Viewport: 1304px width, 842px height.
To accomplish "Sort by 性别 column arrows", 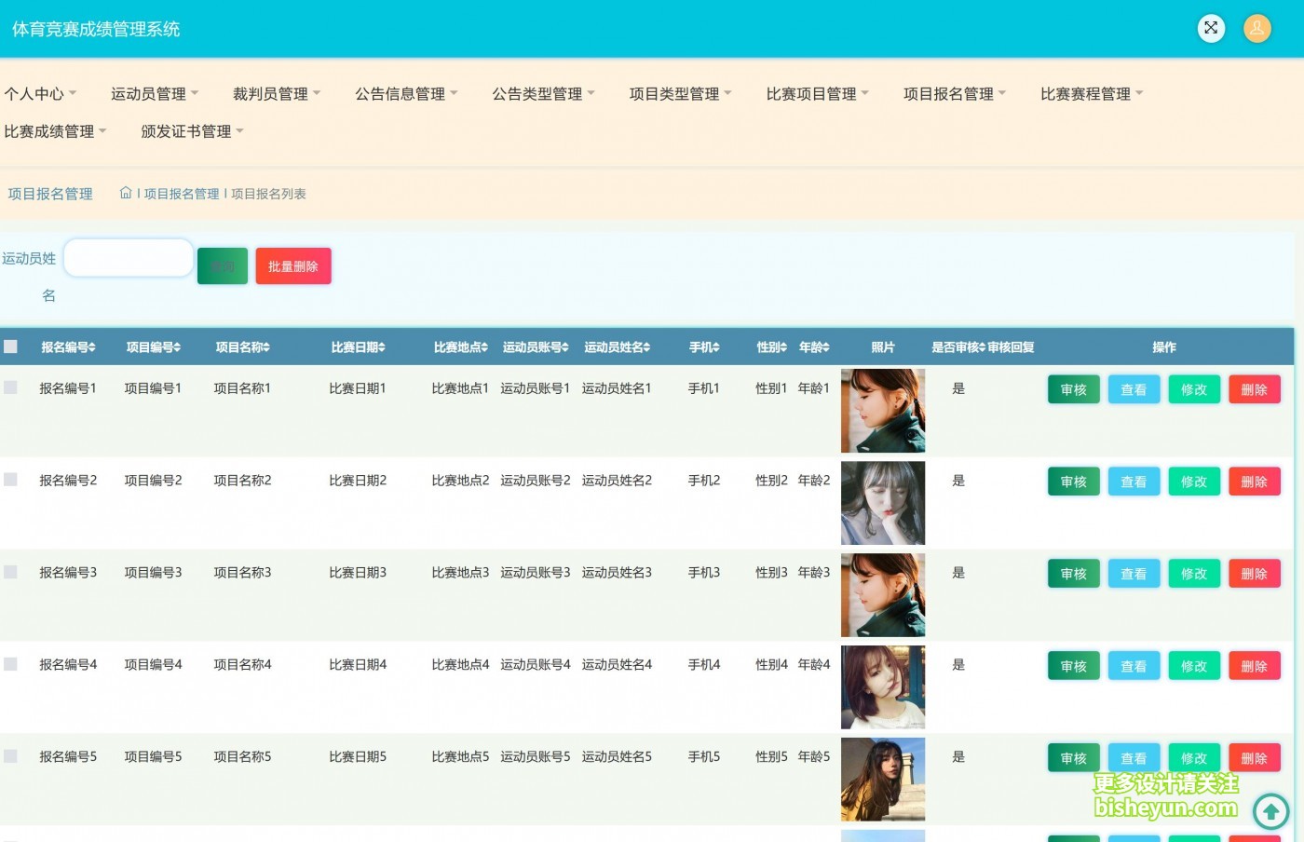I will [783, 347].
